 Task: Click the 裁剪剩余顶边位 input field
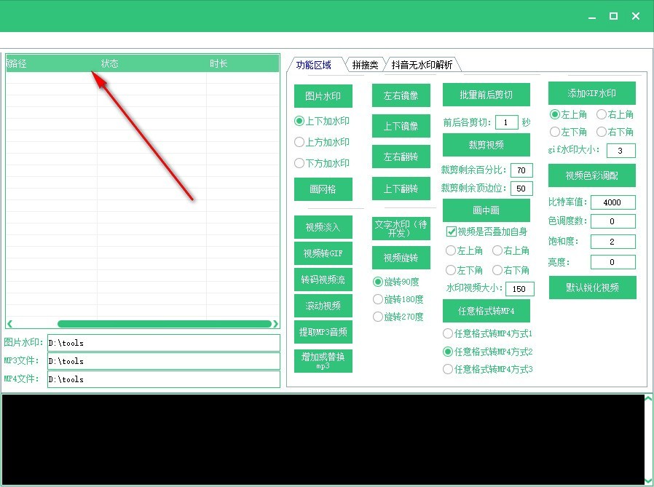521,189
